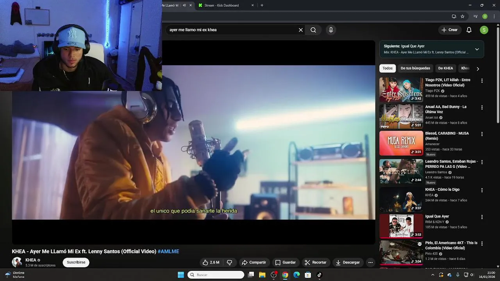Image resolution: width=500 pixels, height=281 pixels.
Task: Select the De KHEA filter chip
Action: tap(446, 68)
